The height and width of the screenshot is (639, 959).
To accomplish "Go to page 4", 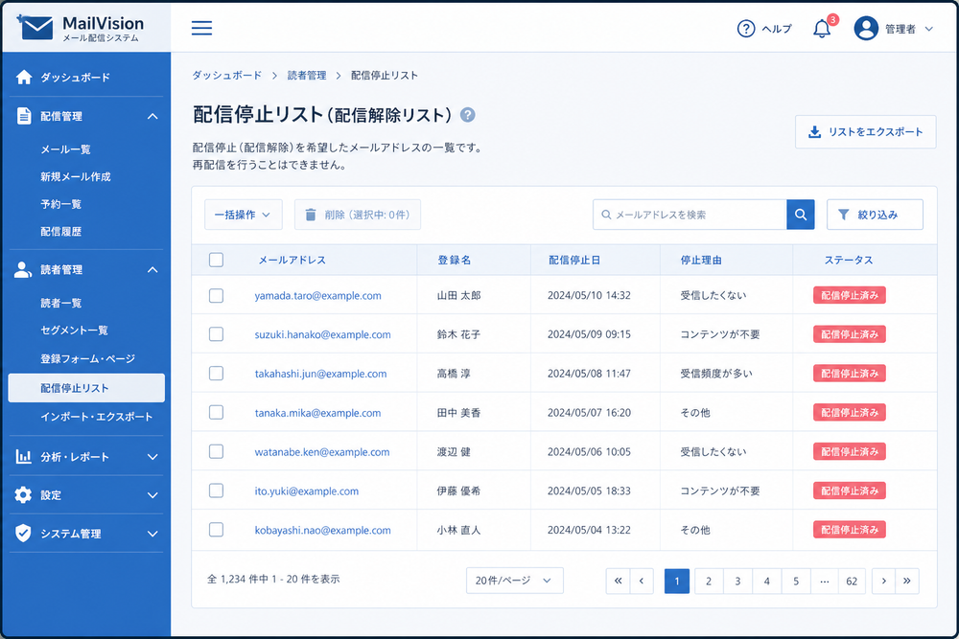I will pyautogui.click(x=766, y=581).
